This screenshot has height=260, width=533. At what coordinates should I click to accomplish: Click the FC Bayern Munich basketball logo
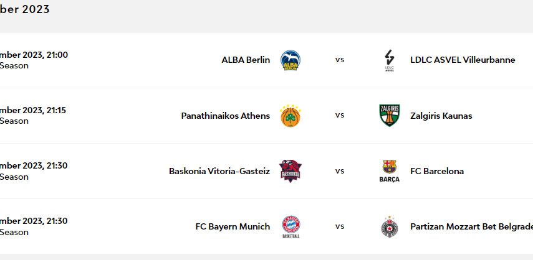[291, 227]
